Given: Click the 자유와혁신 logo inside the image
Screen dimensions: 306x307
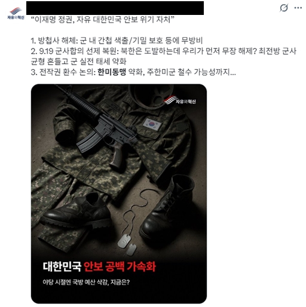Looking at the screenshot, I should pyautogui.click(x=180, y=100).
